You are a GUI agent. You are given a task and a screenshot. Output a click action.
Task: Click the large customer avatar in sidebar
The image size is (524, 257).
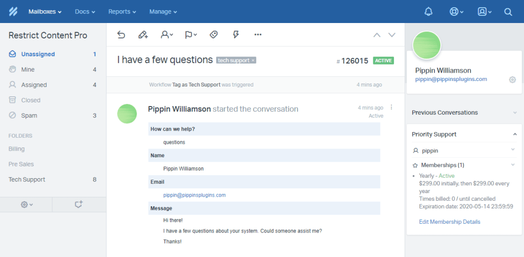427,46
